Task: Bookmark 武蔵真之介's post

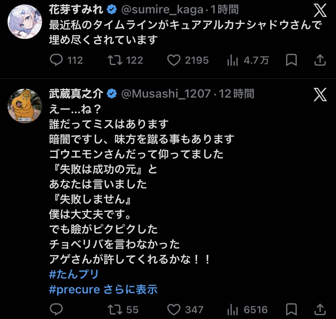Action: [x=291, y=309]
